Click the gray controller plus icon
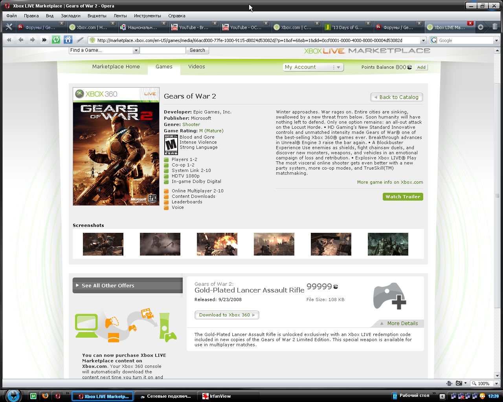 coord(389,296)
